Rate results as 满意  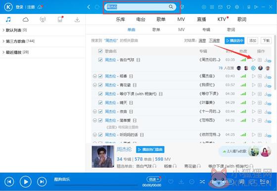(202, 41)
